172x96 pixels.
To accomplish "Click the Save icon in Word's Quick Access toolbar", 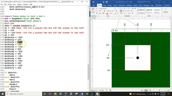I will pyautogui.click(x=94, y=2).
